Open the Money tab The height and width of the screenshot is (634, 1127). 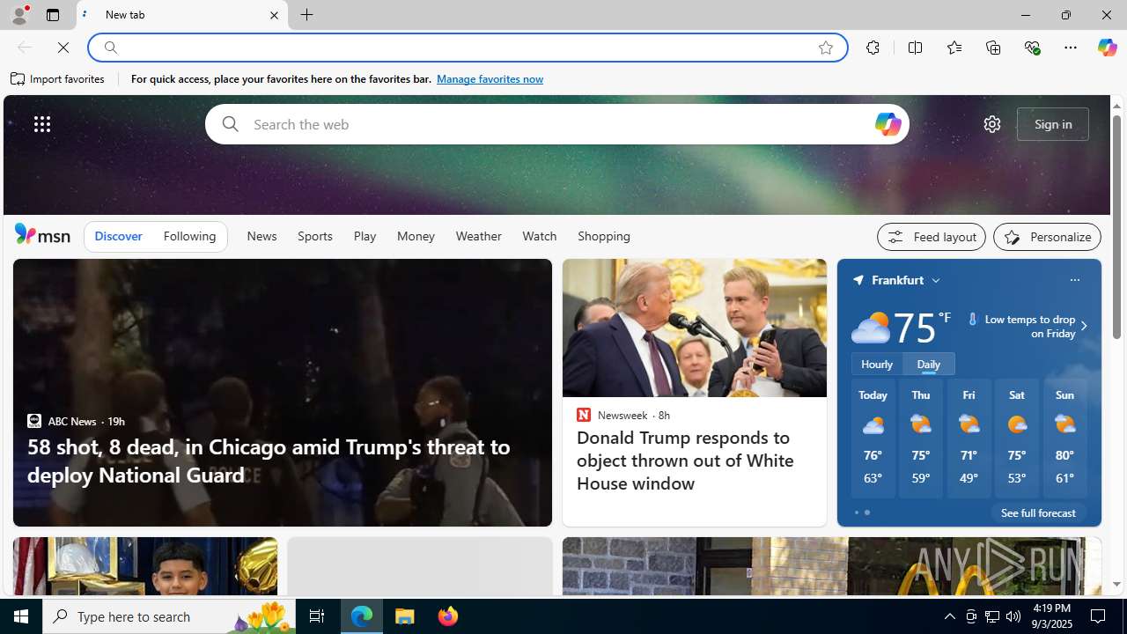tap(416, 236)
